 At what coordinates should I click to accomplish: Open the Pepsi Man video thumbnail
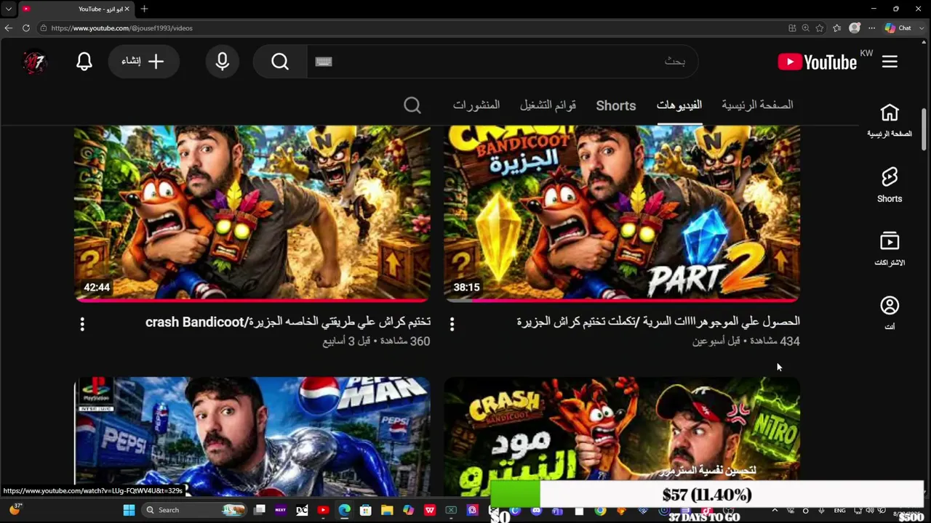pyautogui.click(x=252, y=436)
